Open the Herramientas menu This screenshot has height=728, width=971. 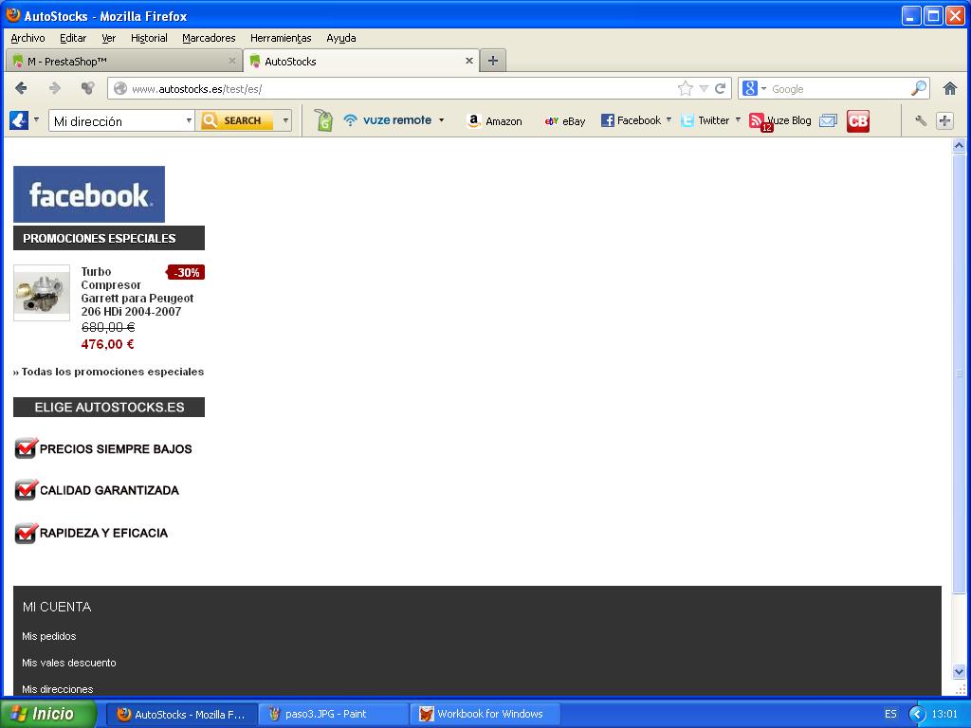coord(281,38)
